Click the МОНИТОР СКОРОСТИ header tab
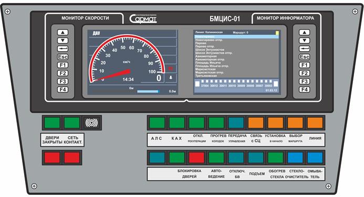Viewport: 364px width, 197px height. tap(85, 18)
